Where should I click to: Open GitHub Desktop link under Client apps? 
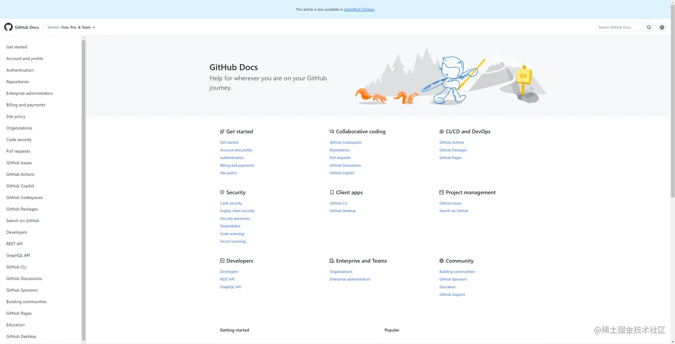point(342,211)
